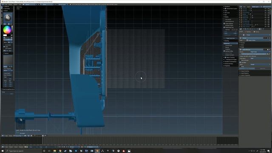Open the viewport Brush menu

(11, 136)
